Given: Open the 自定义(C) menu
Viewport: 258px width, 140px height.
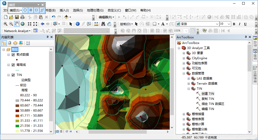Looking at the screenshot, I should (114, 10).
